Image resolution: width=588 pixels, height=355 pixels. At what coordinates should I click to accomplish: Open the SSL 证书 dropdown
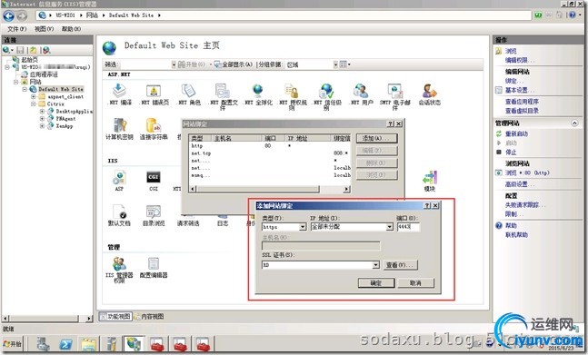coord(375,265)
